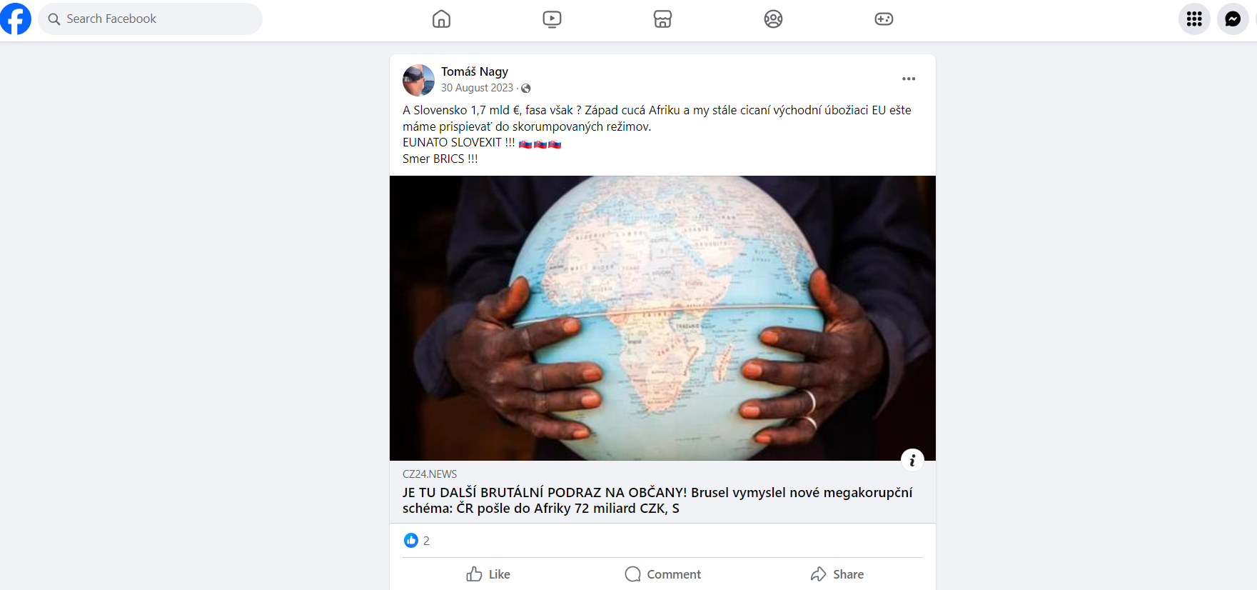Open the apps grid menu
Image resolution: width=1257 pixels, height=590 pixels.
pyautogui.click(x=1194, y=19)
